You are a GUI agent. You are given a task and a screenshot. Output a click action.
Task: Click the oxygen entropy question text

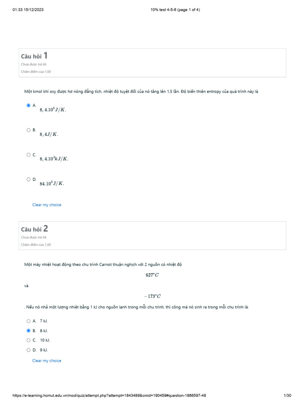click(141, 92)
